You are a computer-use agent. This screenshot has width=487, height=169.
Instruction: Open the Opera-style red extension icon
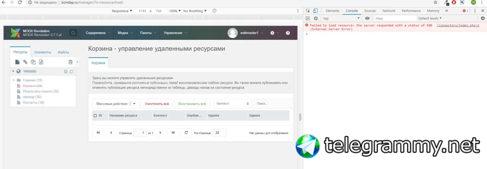tap(454, 2)
